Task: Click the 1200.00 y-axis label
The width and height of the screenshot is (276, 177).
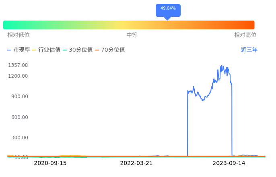Action: 18,76
